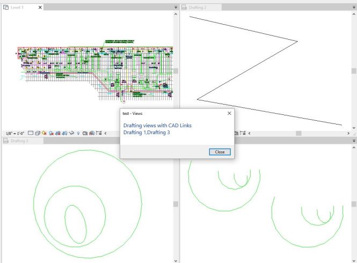Screen dimensions: 357x263
Task: Click Temporary Hide/Isolate glasses icon
Action: (71, 133)
